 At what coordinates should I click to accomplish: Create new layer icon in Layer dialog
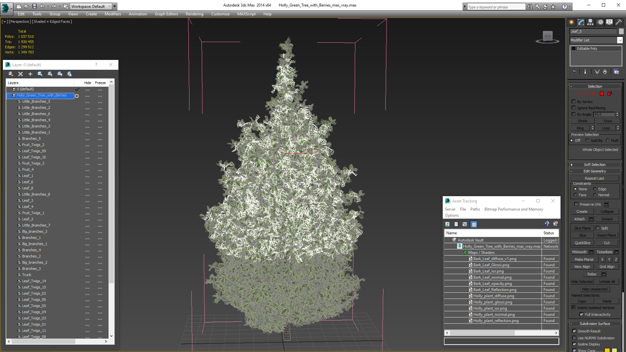pos(11,74)
